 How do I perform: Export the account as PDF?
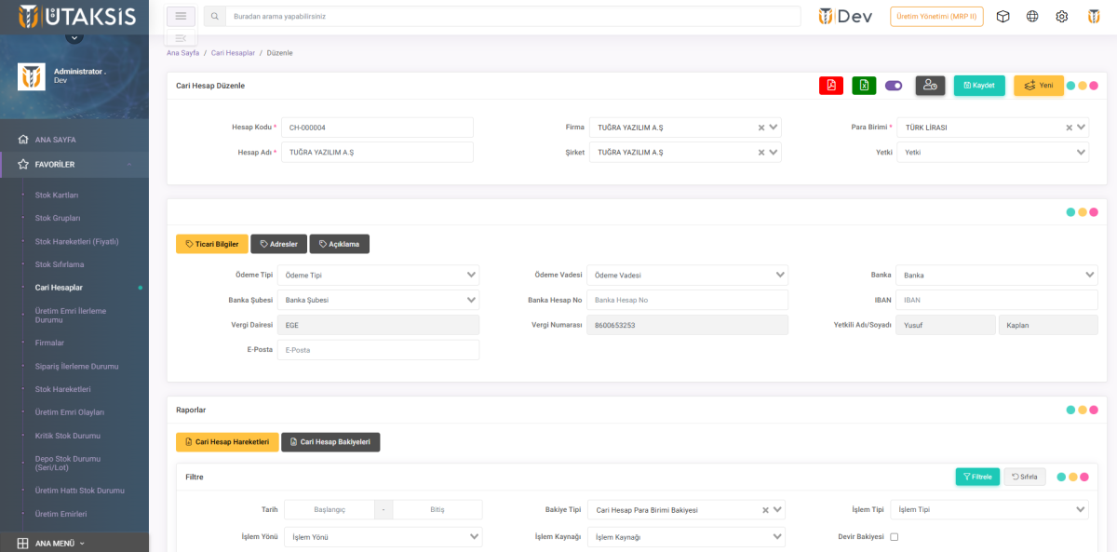(830, 86)
